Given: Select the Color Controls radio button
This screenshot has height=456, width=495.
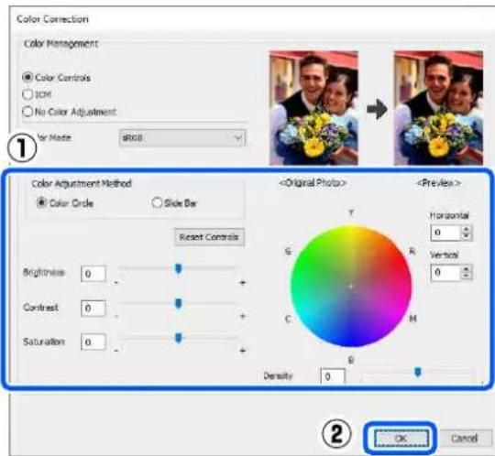Looking at the screenshot, I should (27, 77).
